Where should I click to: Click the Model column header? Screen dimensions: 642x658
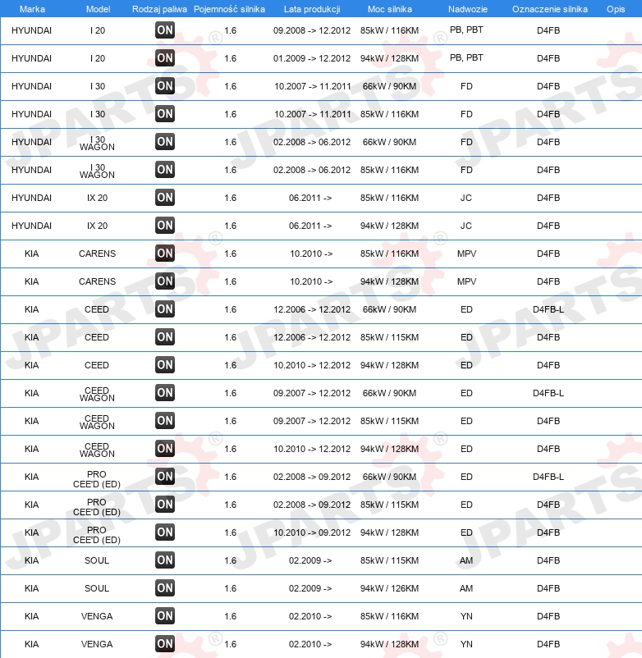pos(98,9)
